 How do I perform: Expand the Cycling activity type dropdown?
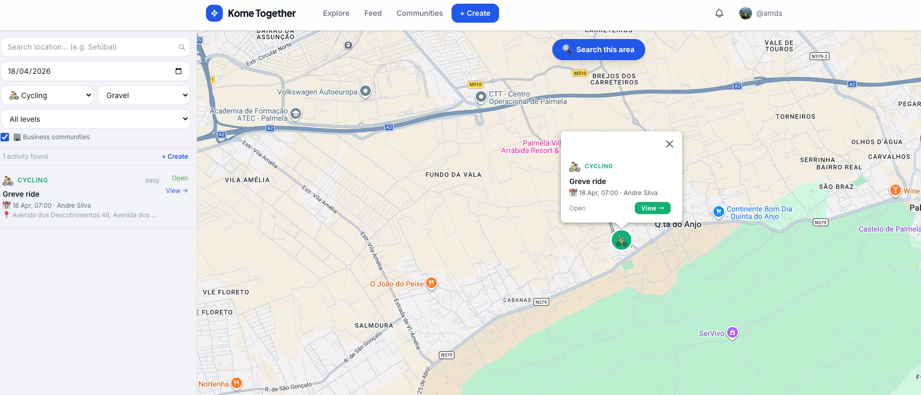coord(47,95)
